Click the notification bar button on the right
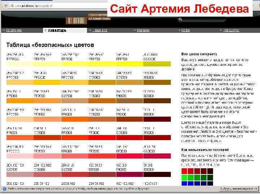260x195 pixels. pyautogui.click(x=239, y=189)
